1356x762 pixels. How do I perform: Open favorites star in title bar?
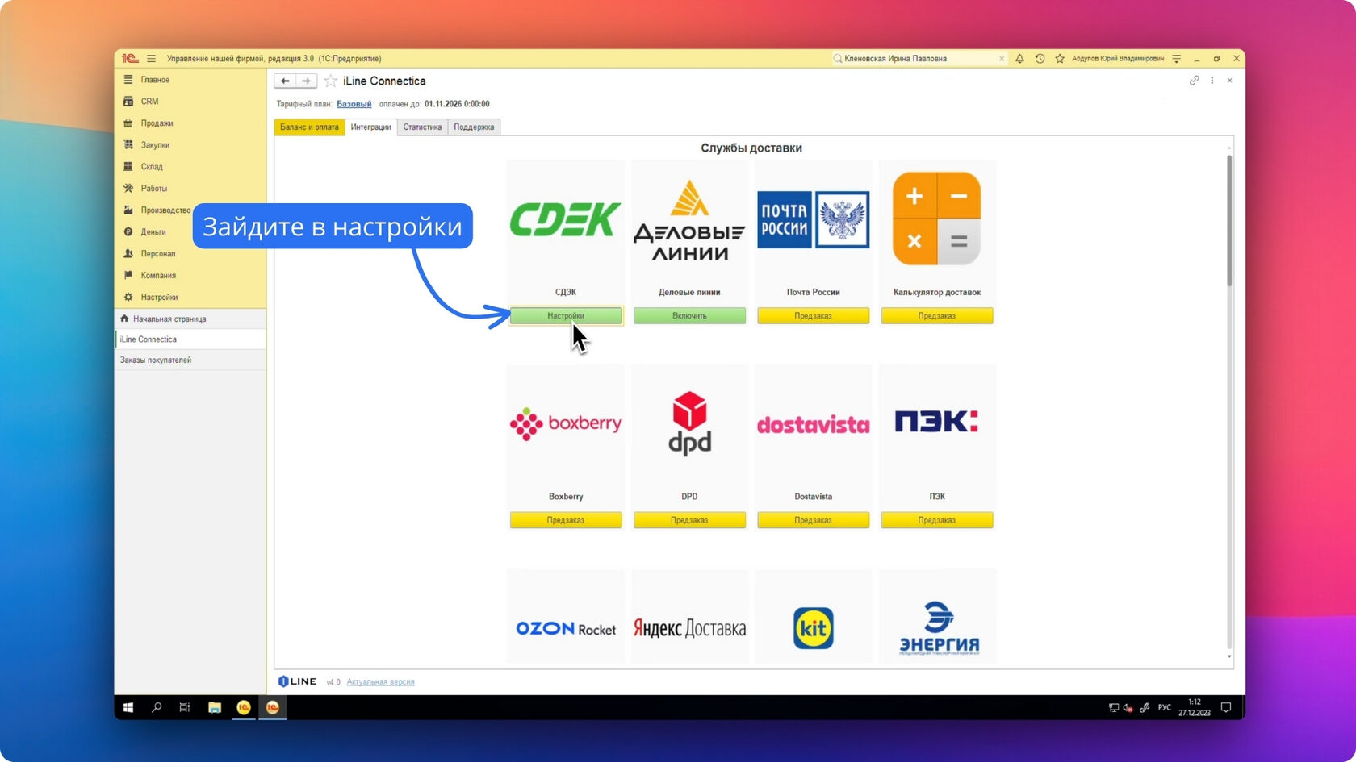1060,58
